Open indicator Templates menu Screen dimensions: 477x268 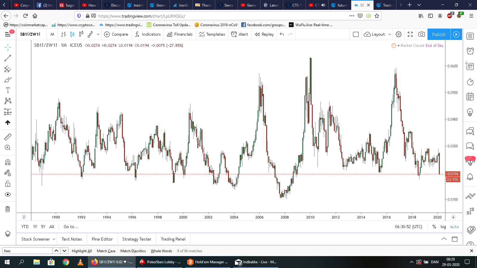point(212,35)
